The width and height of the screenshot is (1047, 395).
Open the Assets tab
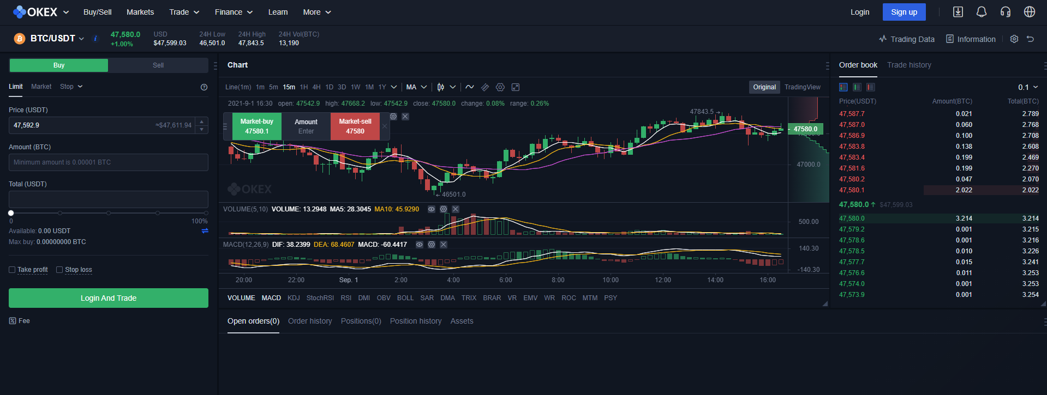pyautogui.click(x=462, y=321)
